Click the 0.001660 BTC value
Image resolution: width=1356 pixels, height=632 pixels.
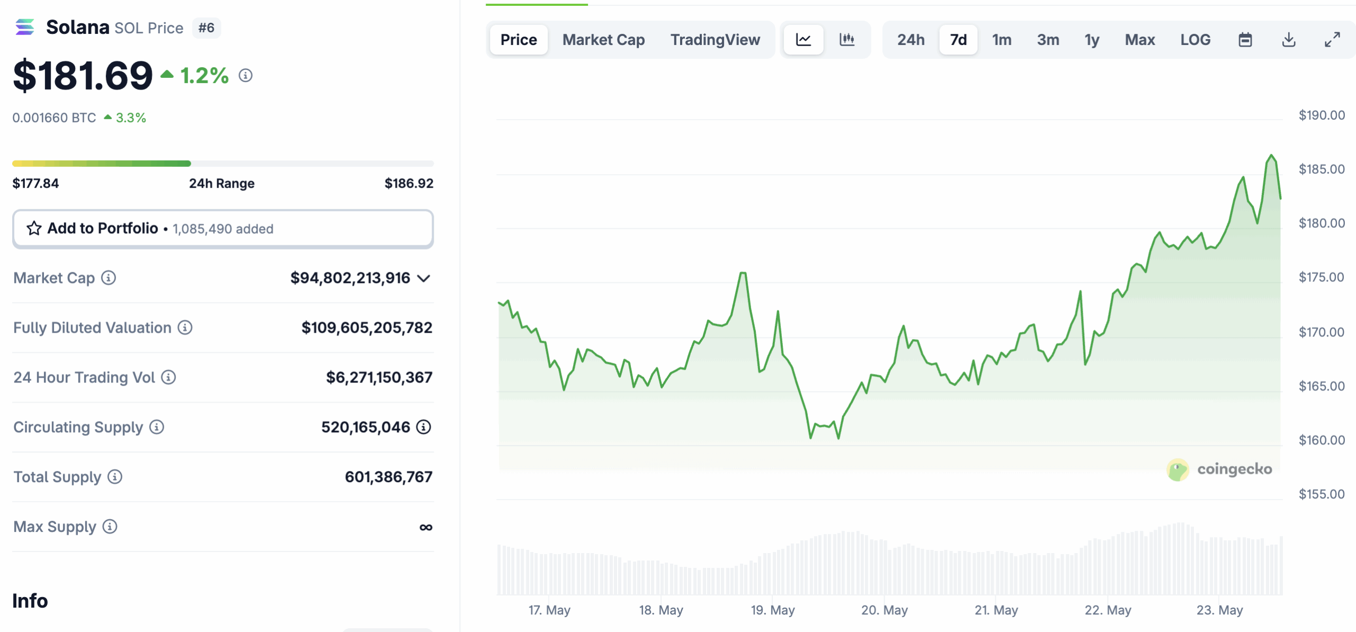click(55, 118)
